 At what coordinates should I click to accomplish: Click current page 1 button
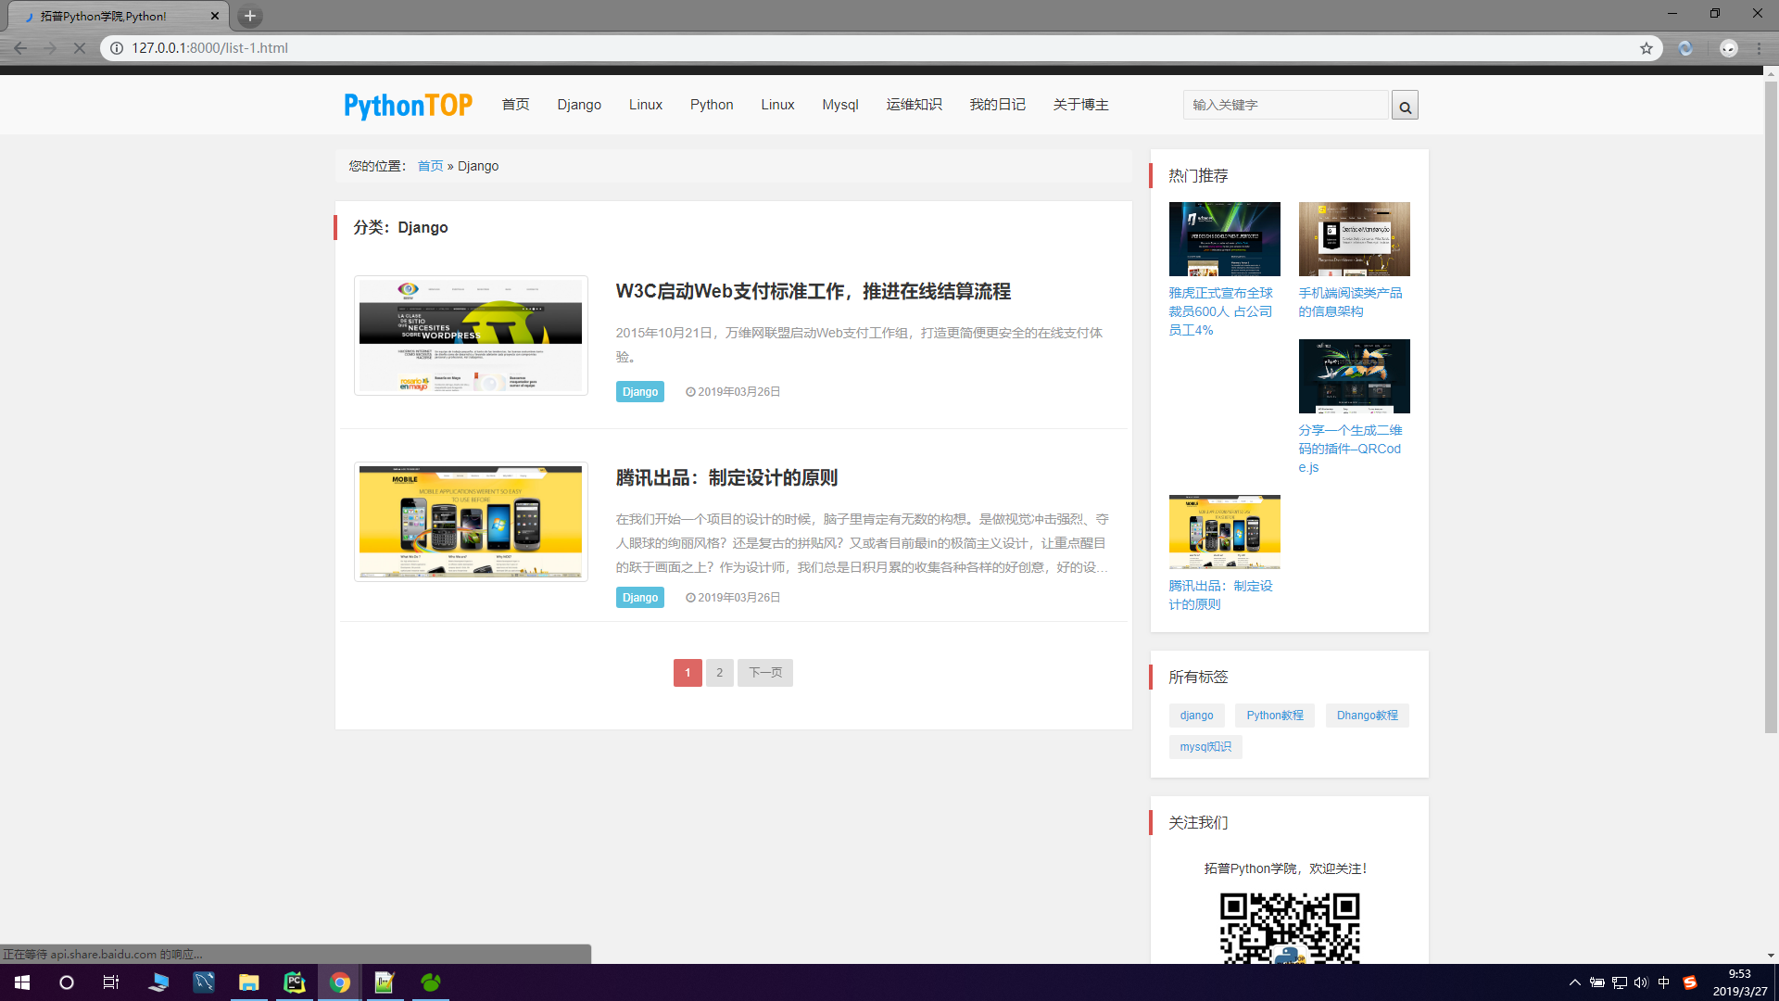[x=688, y=673]
